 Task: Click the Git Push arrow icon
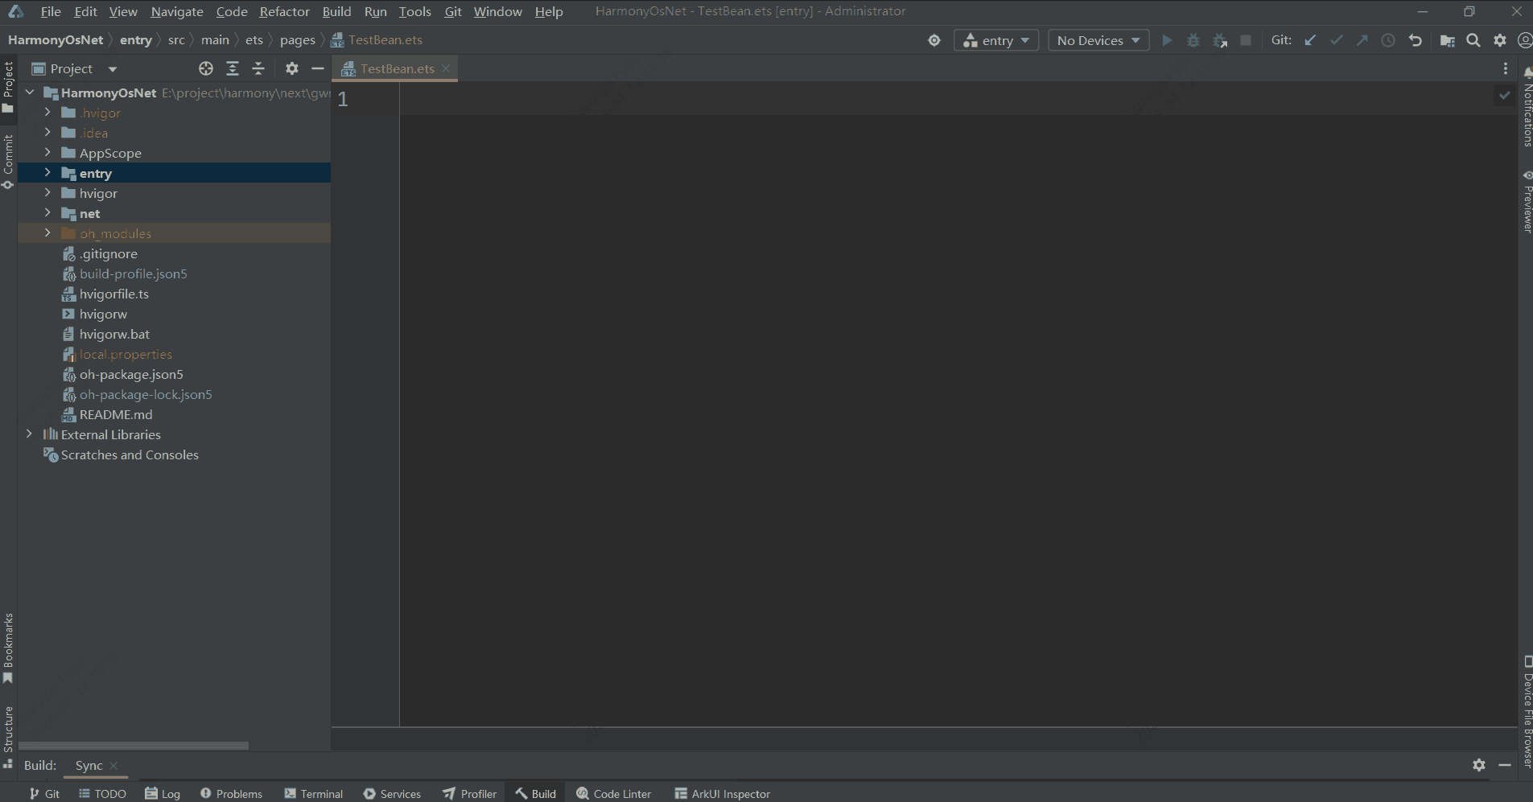tap(1362, 40)
